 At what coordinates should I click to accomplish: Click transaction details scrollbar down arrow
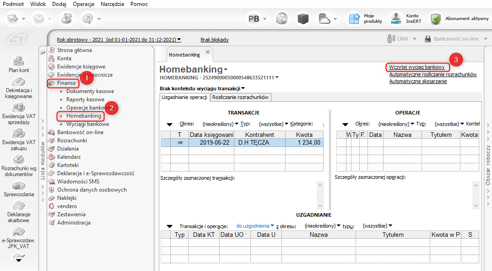pos(320,206)
